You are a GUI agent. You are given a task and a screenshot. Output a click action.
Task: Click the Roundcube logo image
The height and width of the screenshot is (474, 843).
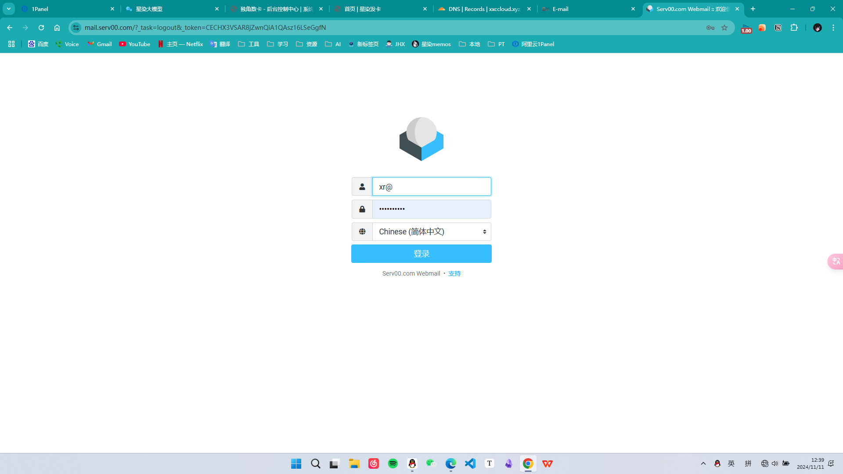(421, 139)
